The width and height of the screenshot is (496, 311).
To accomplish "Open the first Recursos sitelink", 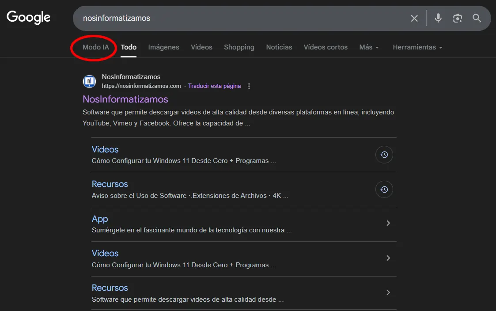I will (110, 184).
